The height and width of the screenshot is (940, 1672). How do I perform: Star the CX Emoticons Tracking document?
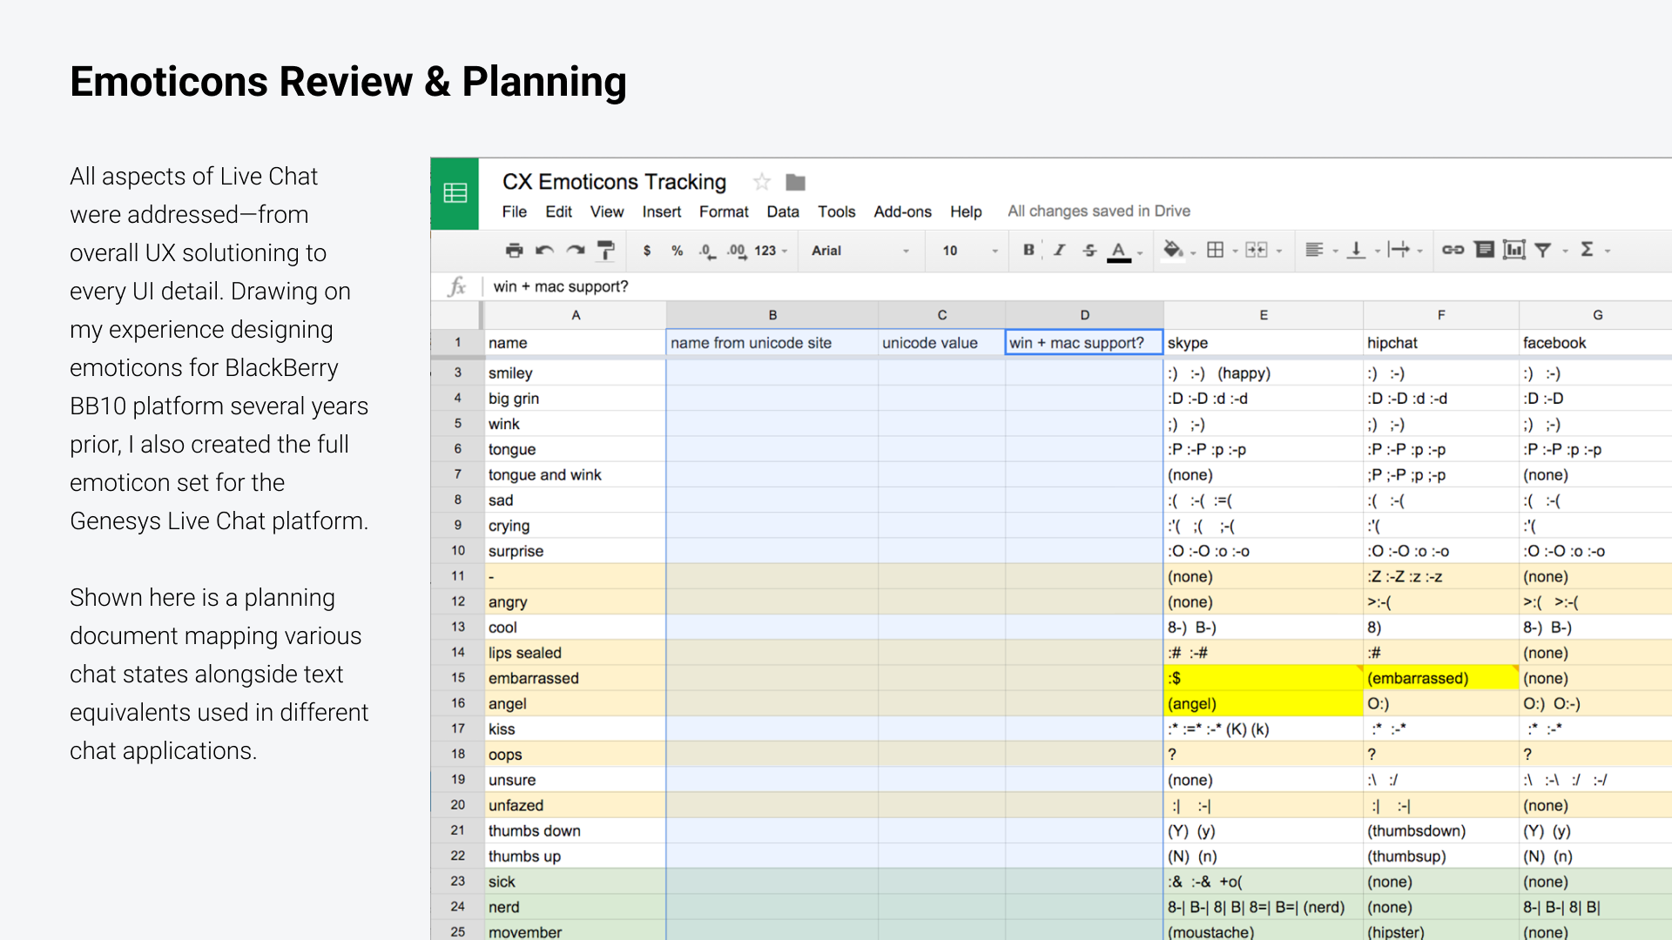pos(762,182)
